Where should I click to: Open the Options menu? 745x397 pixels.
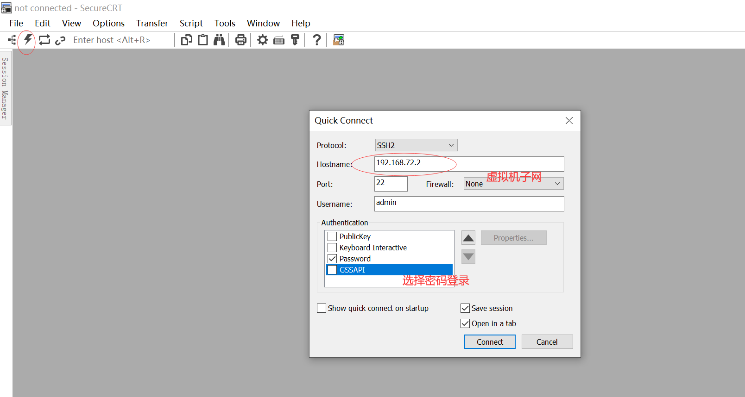(x=108, y=23)
